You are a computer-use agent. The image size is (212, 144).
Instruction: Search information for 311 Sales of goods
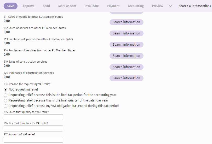pyautogui.click(x=127, y=22)
